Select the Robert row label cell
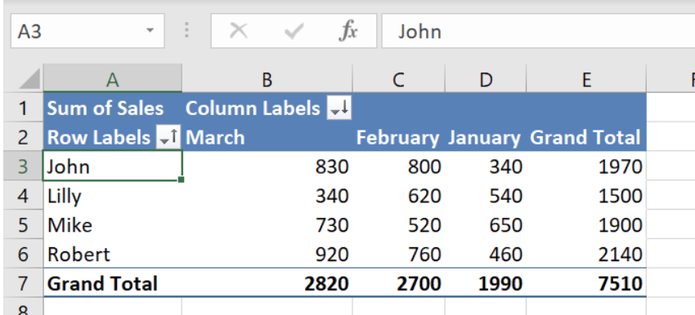The width and height of the screenshot is (695, 315). [113, 254]
